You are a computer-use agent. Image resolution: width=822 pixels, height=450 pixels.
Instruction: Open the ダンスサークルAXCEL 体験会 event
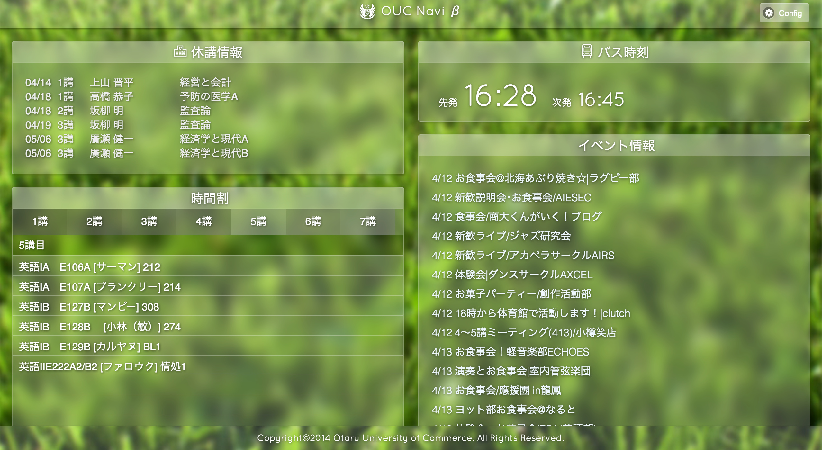tap(512, 274)
